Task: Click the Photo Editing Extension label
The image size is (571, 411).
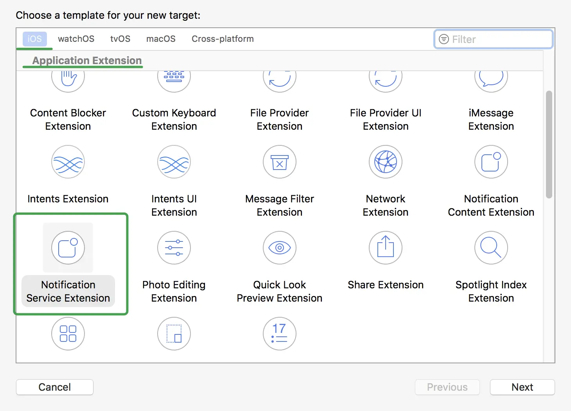Action: pos(174,291)
